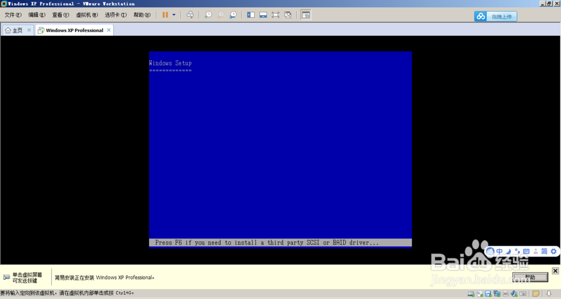Screen dimensions: 561x299
Task: Open the 文件 (File) menu
Action: point(13,15)
